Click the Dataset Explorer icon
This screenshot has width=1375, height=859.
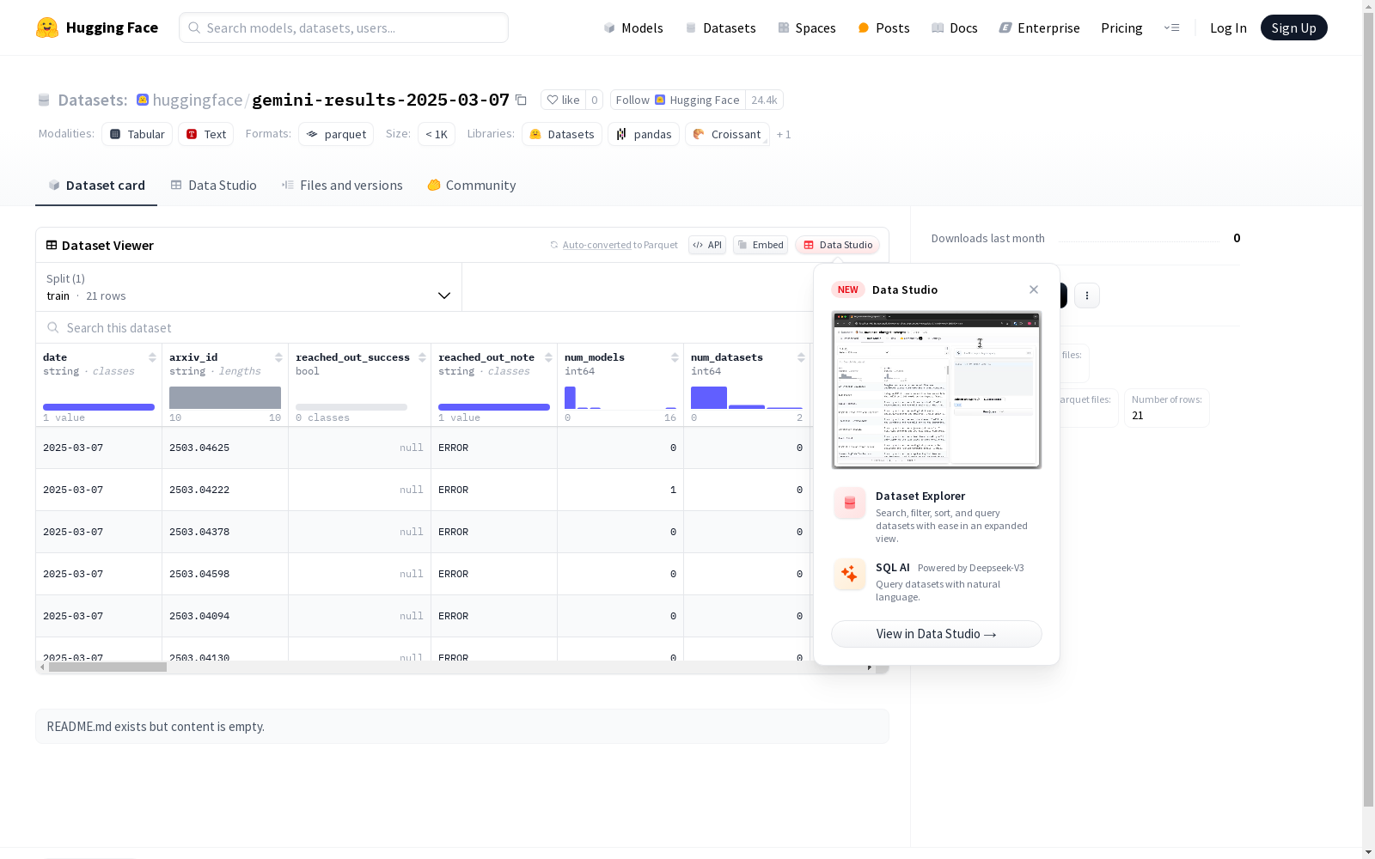pyautogui.click(x=850, y=503)
